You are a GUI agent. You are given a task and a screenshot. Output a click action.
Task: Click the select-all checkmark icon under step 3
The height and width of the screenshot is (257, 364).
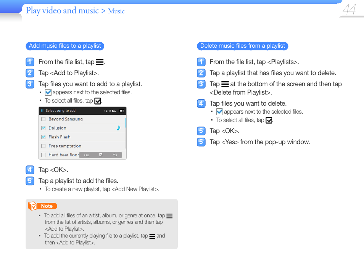click(98, 101)
